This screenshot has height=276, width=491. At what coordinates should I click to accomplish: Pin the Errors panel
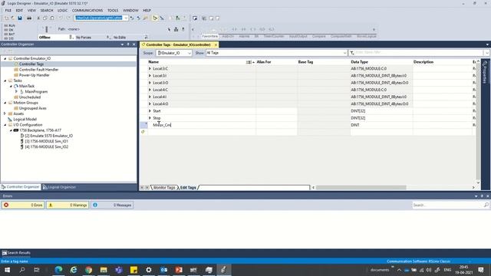pyautogui.click(x=482, y=196)
